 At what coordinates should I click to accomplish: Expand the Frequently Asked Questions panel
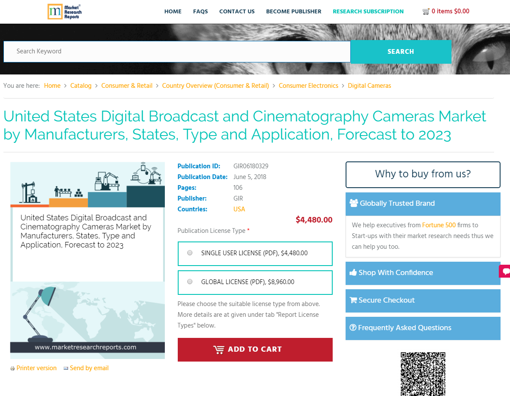point(423,328)
